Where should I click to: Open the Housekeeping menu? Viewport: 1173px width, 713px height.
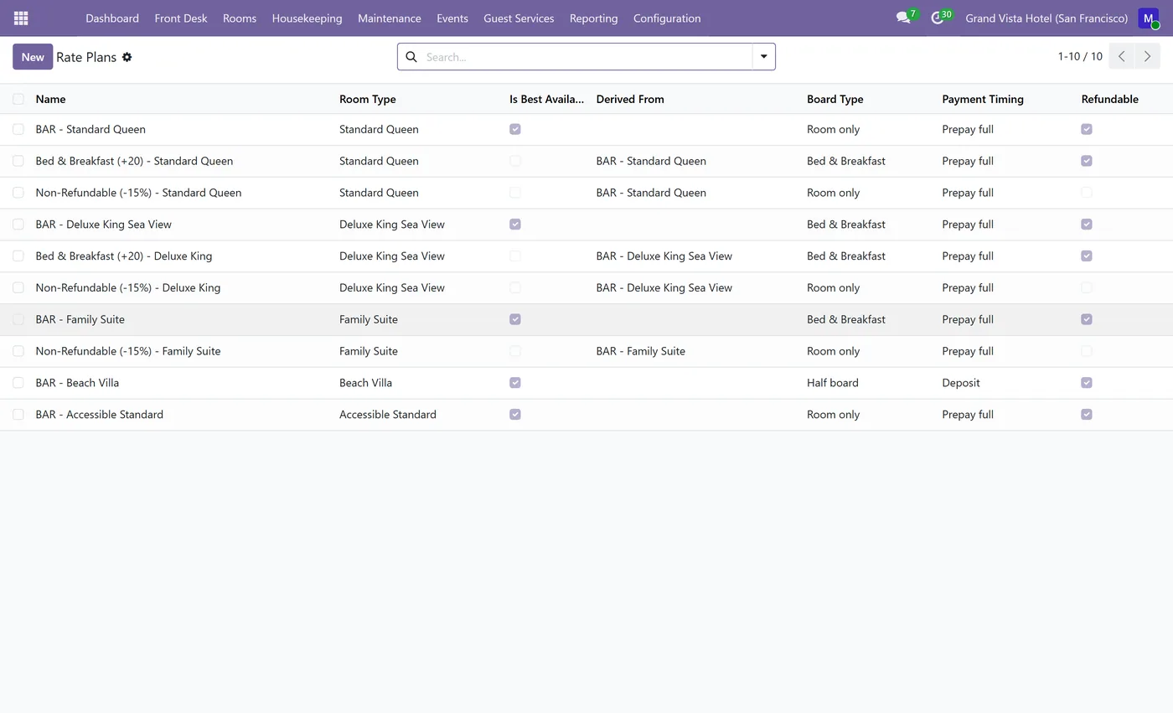307,18
